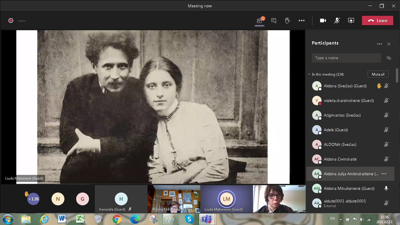Mute participant Adelė (Guest)
400x225 pixels.
(x=386, y=130)
